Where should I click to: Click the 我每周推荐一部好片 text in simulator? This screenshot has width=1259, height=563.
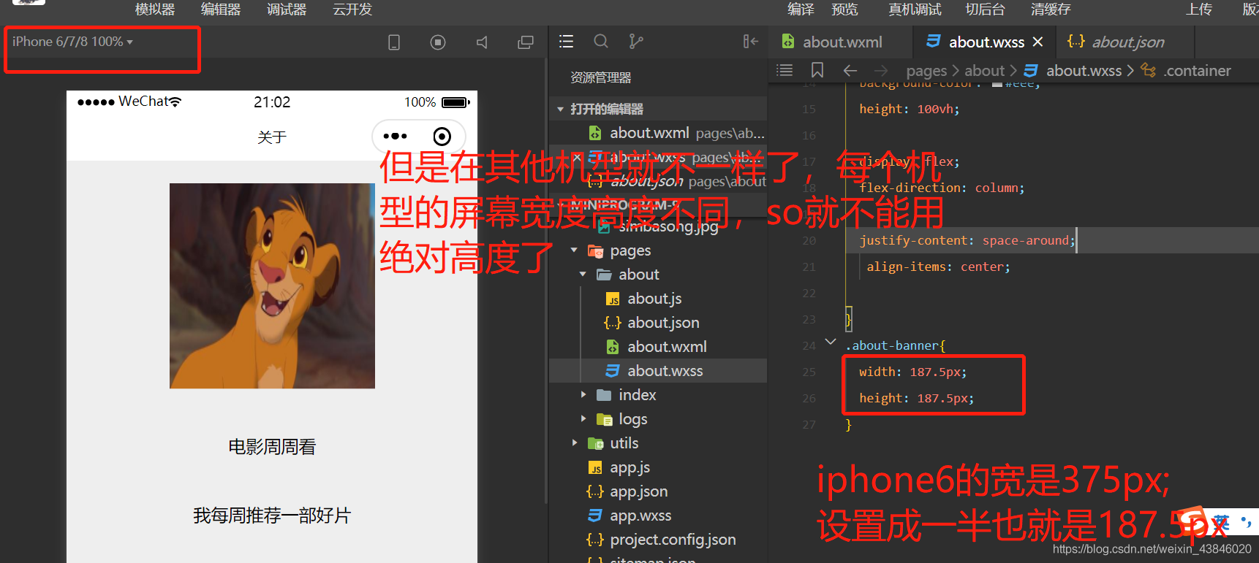coord(272,516)
